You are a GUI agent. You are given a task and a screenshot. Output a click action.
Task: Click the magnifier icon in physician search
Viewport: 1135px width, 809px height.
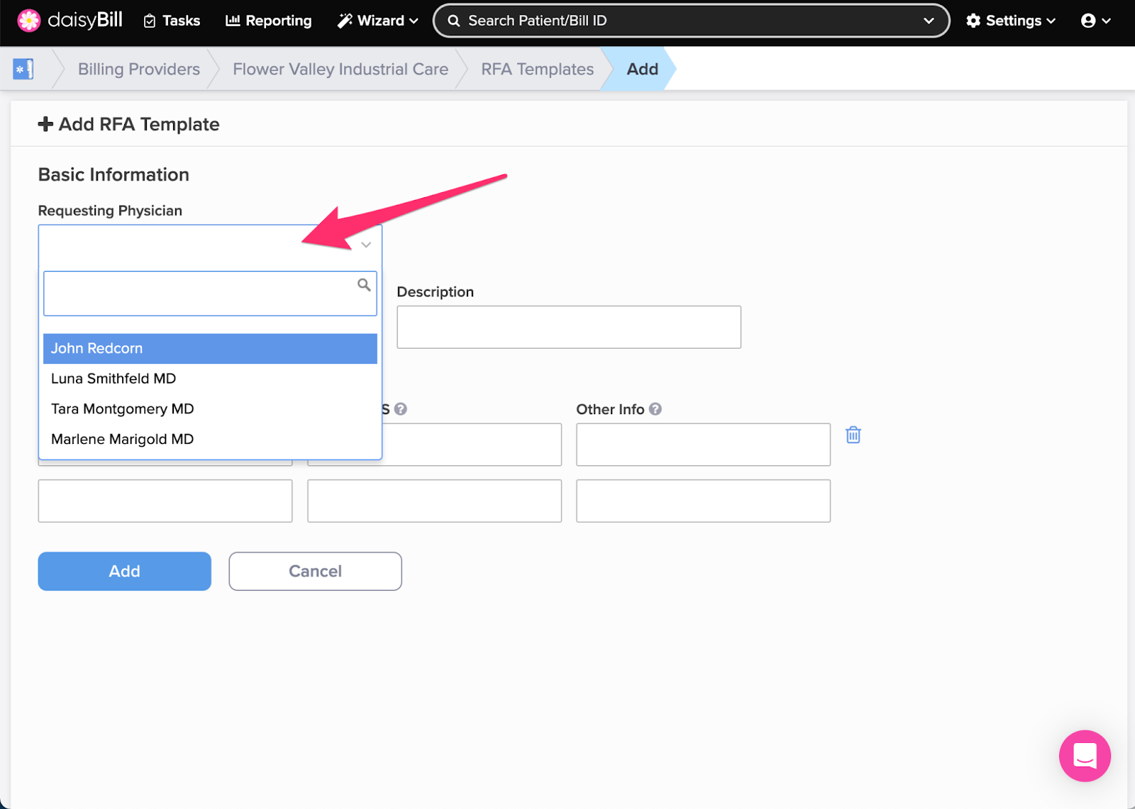coord(364,285)
